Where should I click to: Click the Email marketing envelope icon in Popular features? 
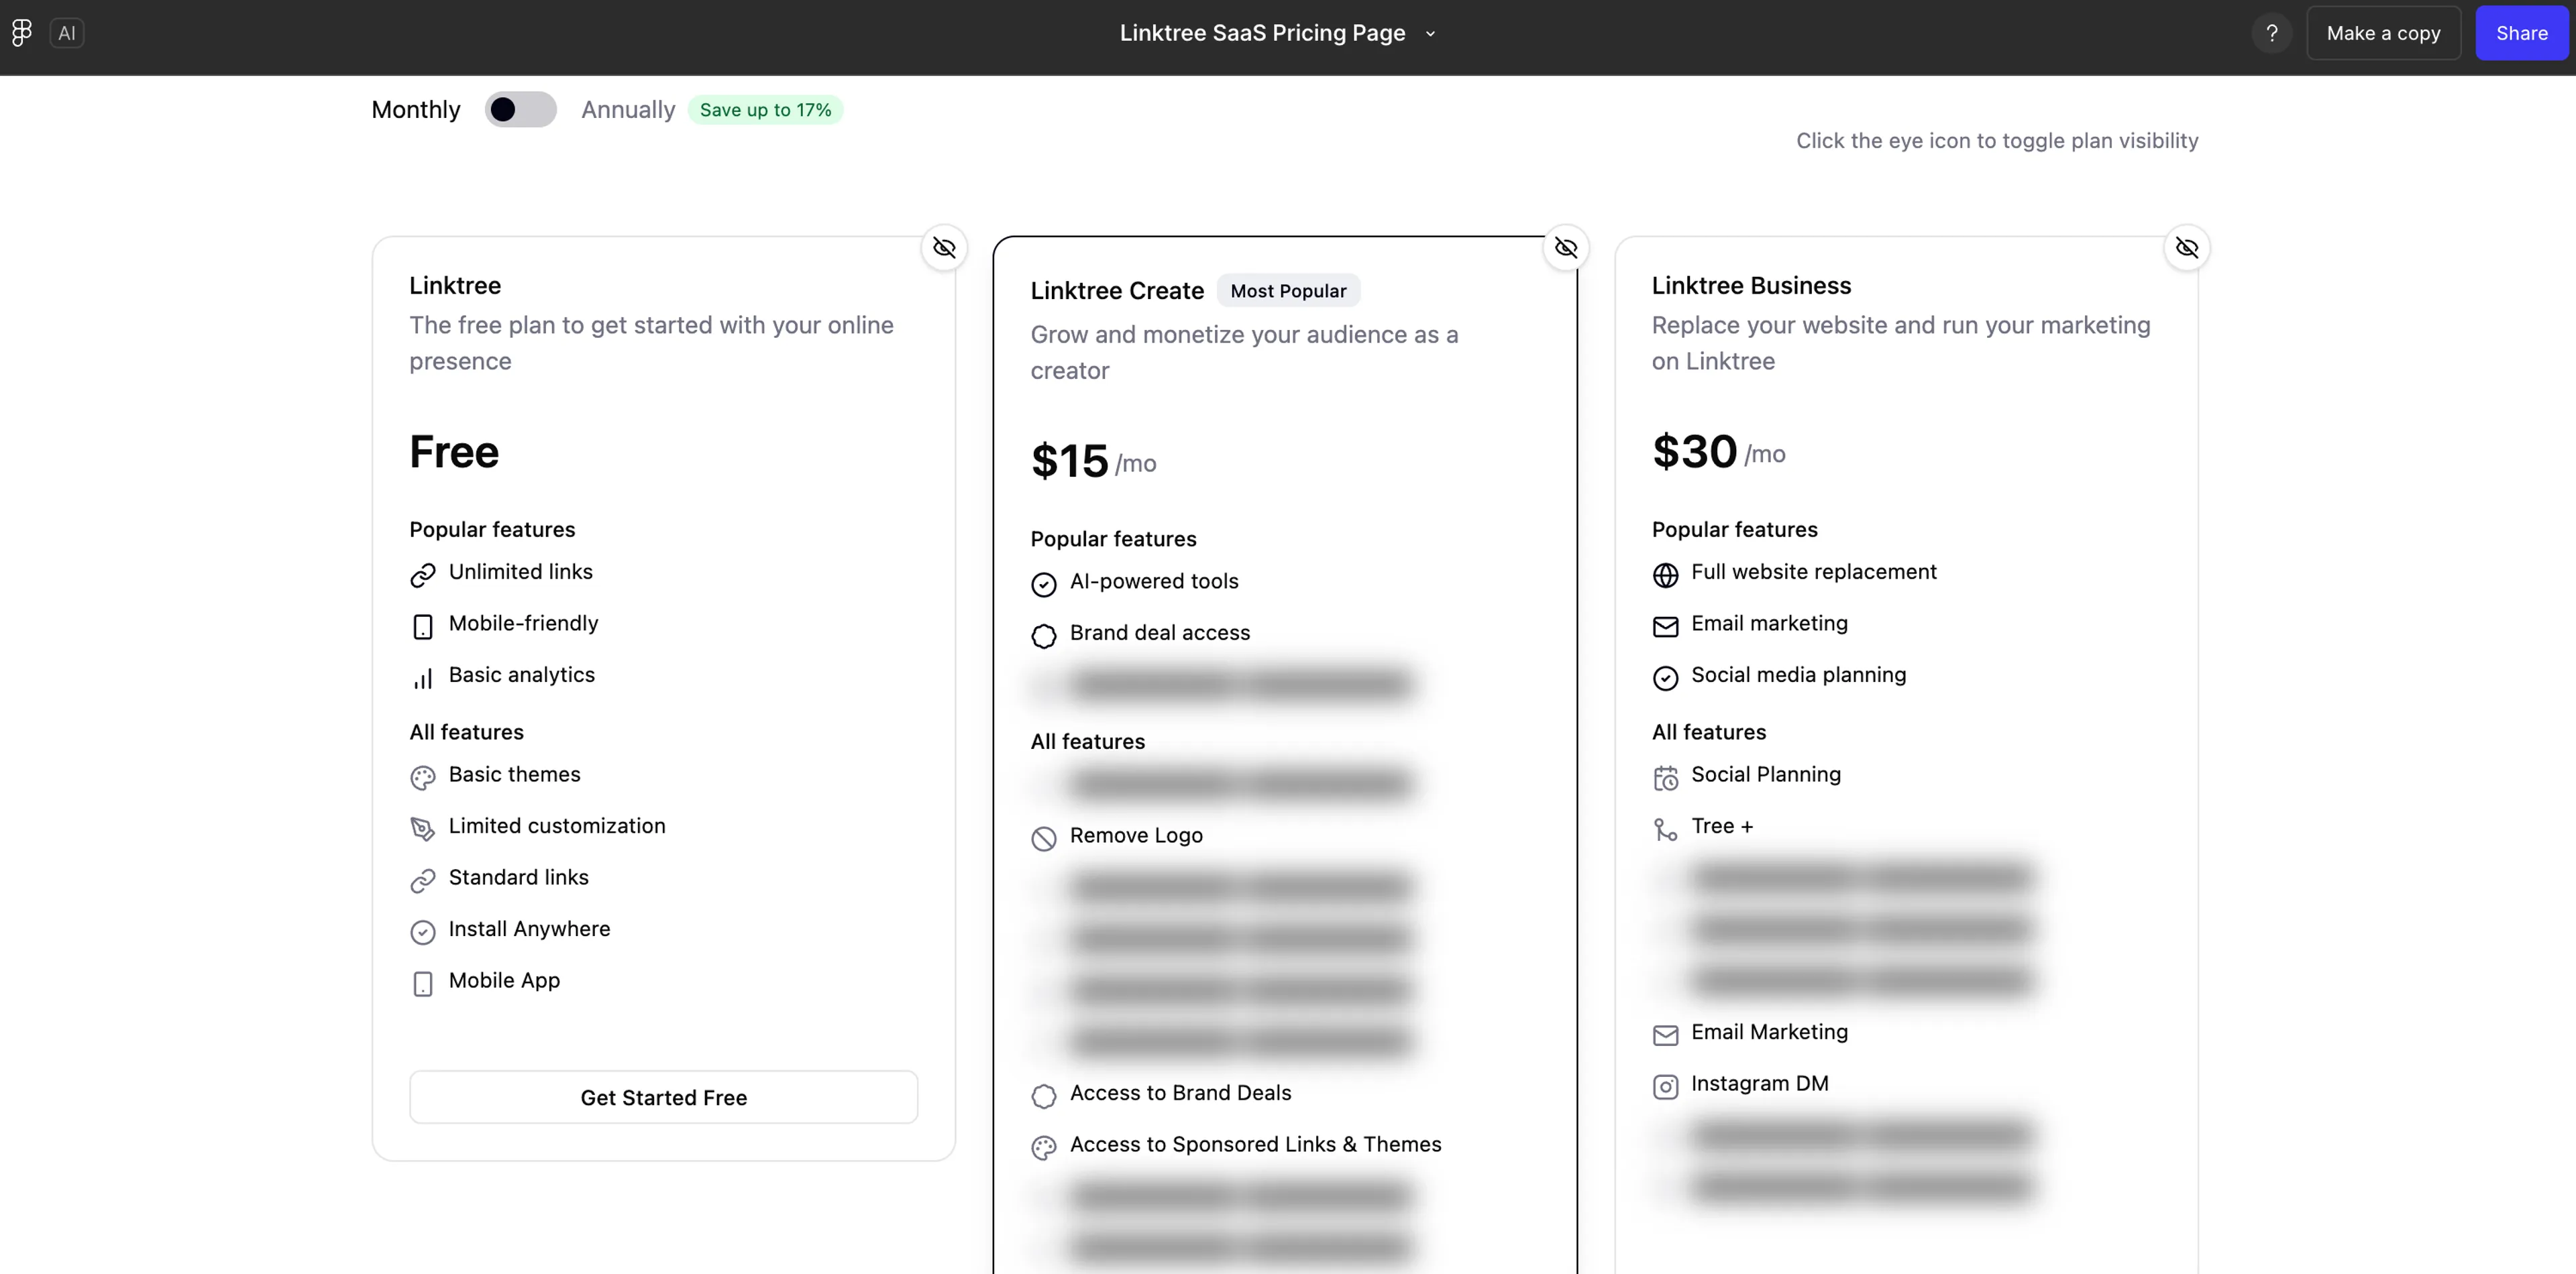pyautogui.click(x=1666, y=626)
